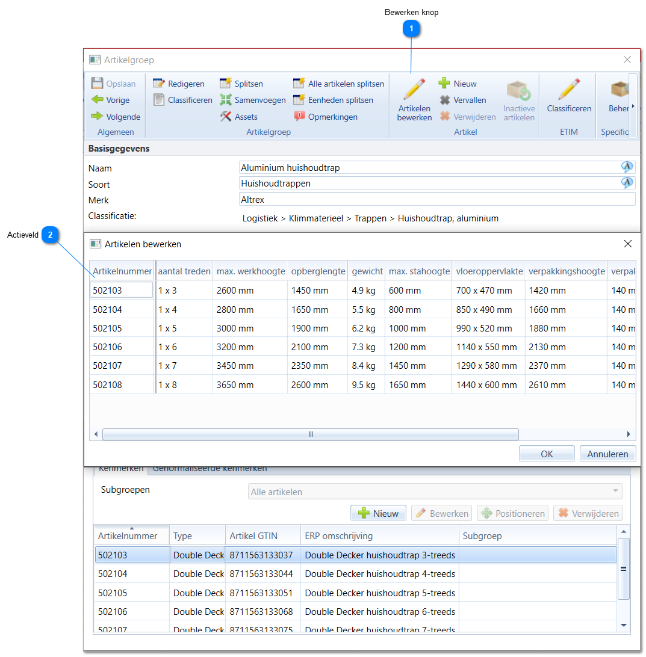Screen dimensions: 646x657
Task: Click the ETIM Classificeren pencil icon
Action: point(569,89)
